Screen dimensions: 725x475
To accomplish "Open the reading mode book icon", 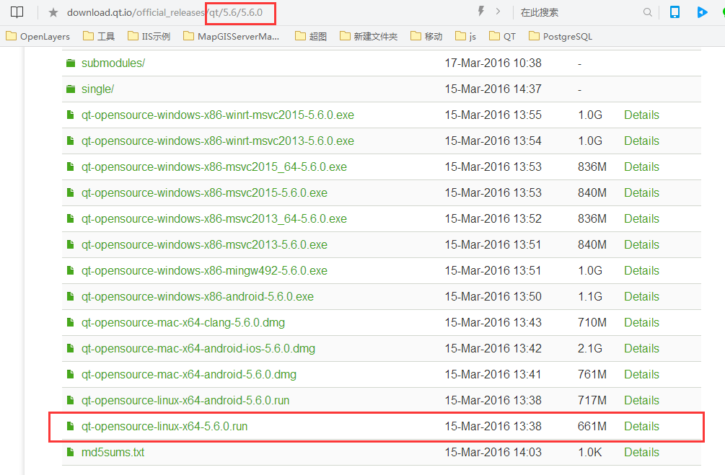I will 17,12.
